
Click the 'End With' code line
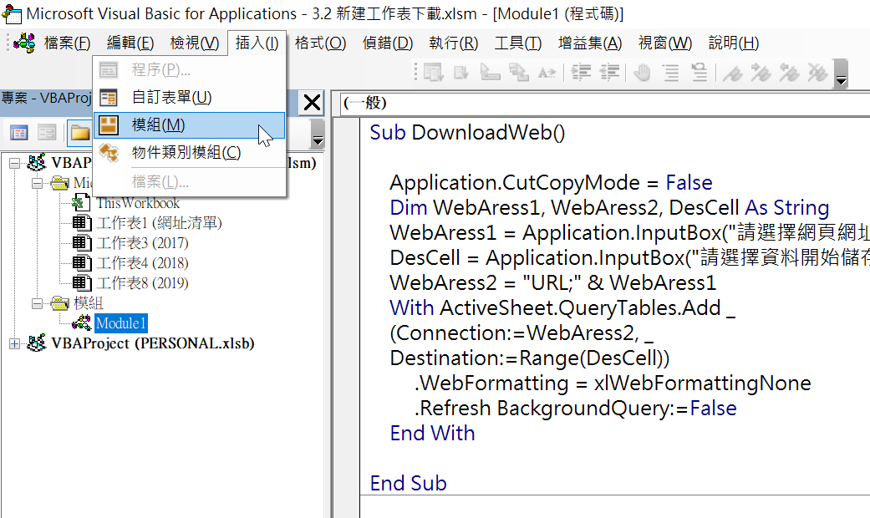[x=432, y=433]
